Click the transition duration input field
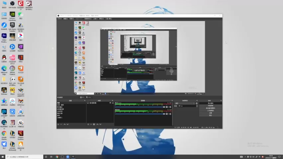283x159 pixels. point(187,106)
